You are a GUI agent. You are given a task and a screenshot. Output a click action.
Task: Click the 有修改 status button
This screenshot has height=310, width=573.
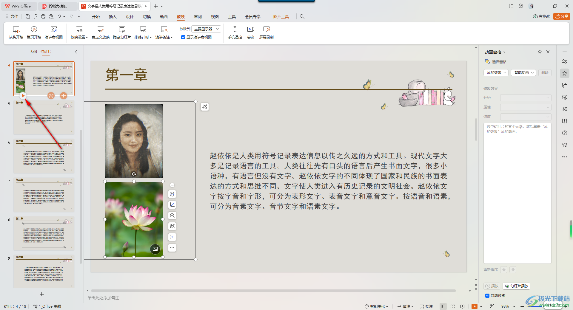click(x=541, y=16)
